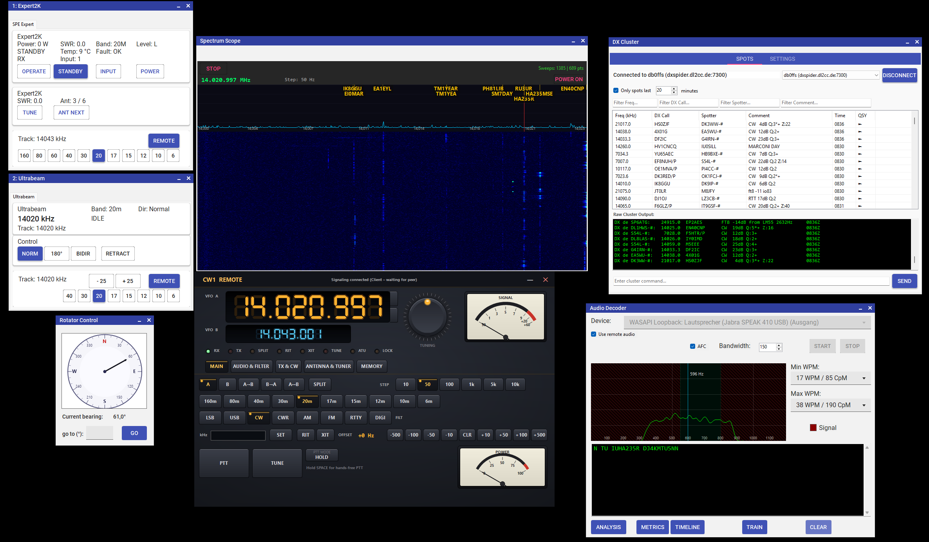
Task: Increase spots minutes stepper
Action: pyautogui.click(x=674, y=89)
